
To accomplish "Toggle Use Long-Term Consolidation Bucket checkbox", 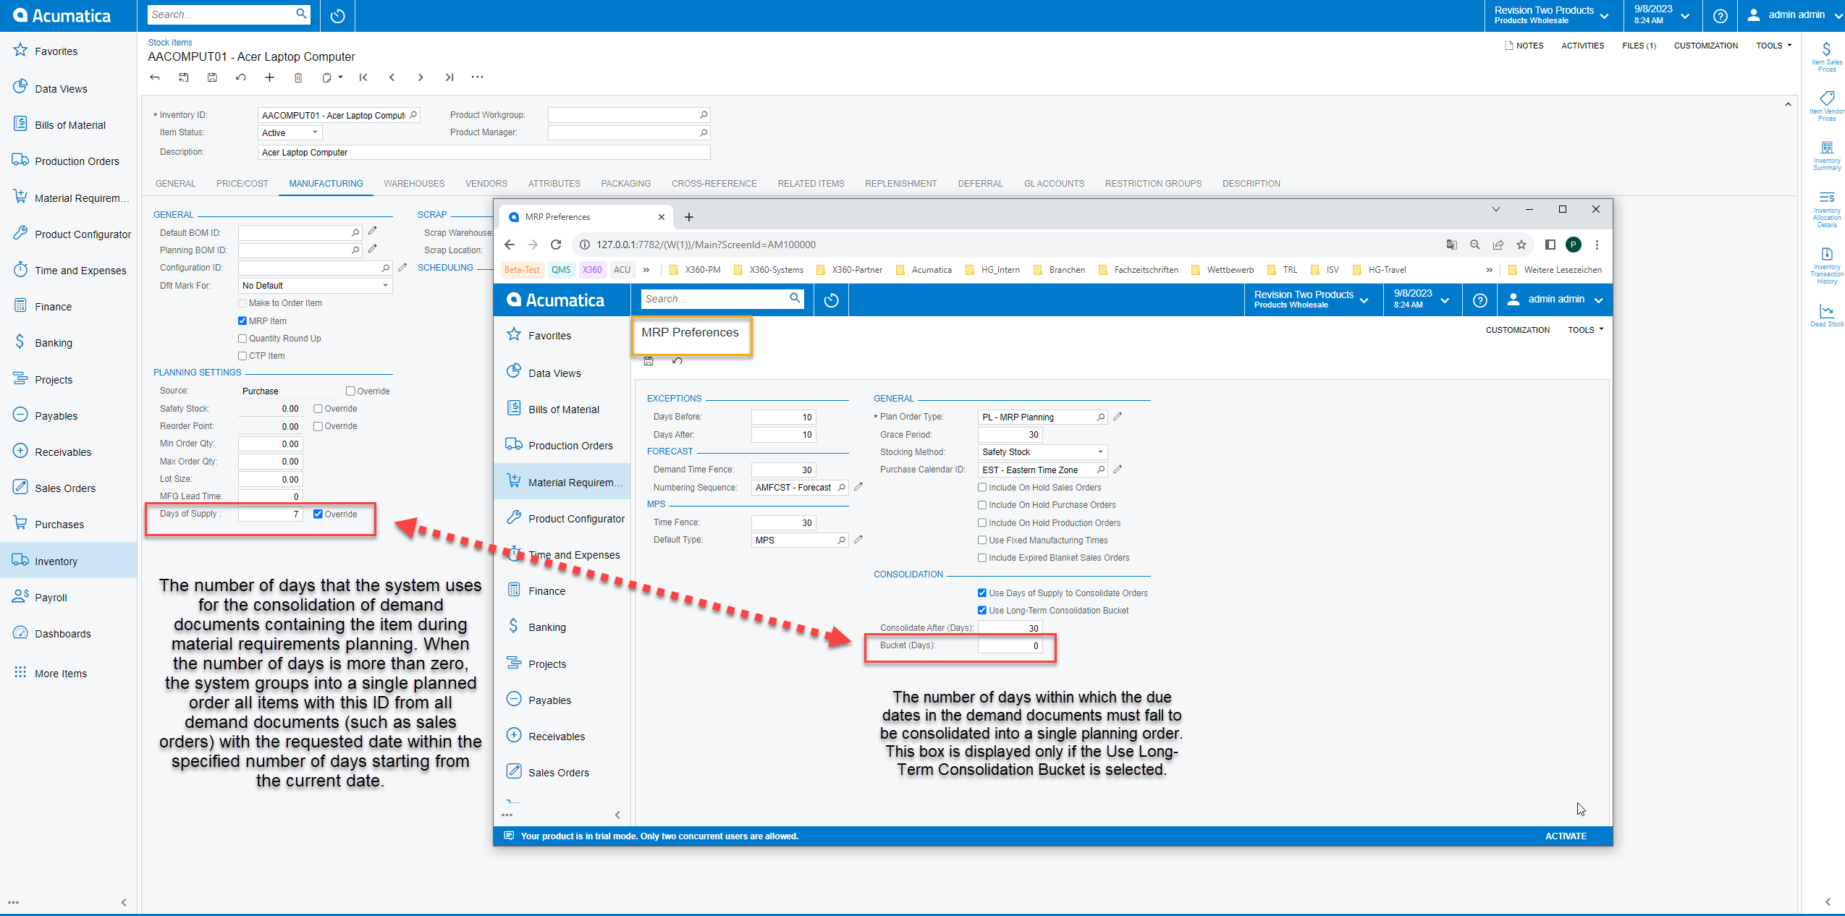I will [x=982, y=610].
